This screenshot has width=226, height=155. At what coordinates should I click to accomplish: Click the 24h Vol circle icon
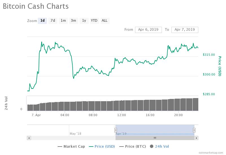pyautogui.click(x=152, y=146)
